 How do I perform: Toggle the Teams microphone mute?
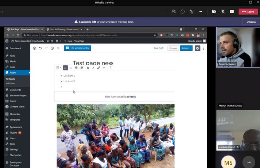click(x=223, y=11)
